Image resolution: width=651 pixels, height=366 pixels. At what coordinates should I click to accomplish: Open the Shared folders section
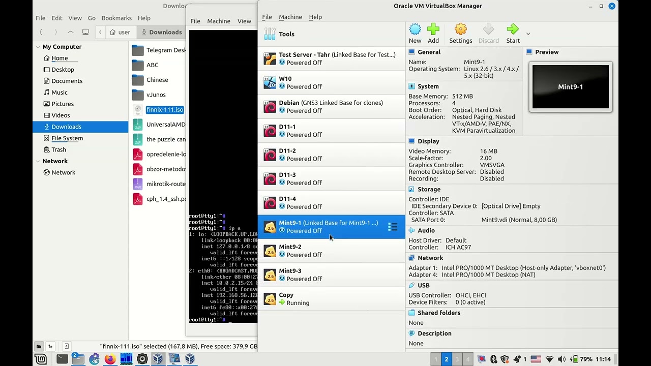coord(438,313)
